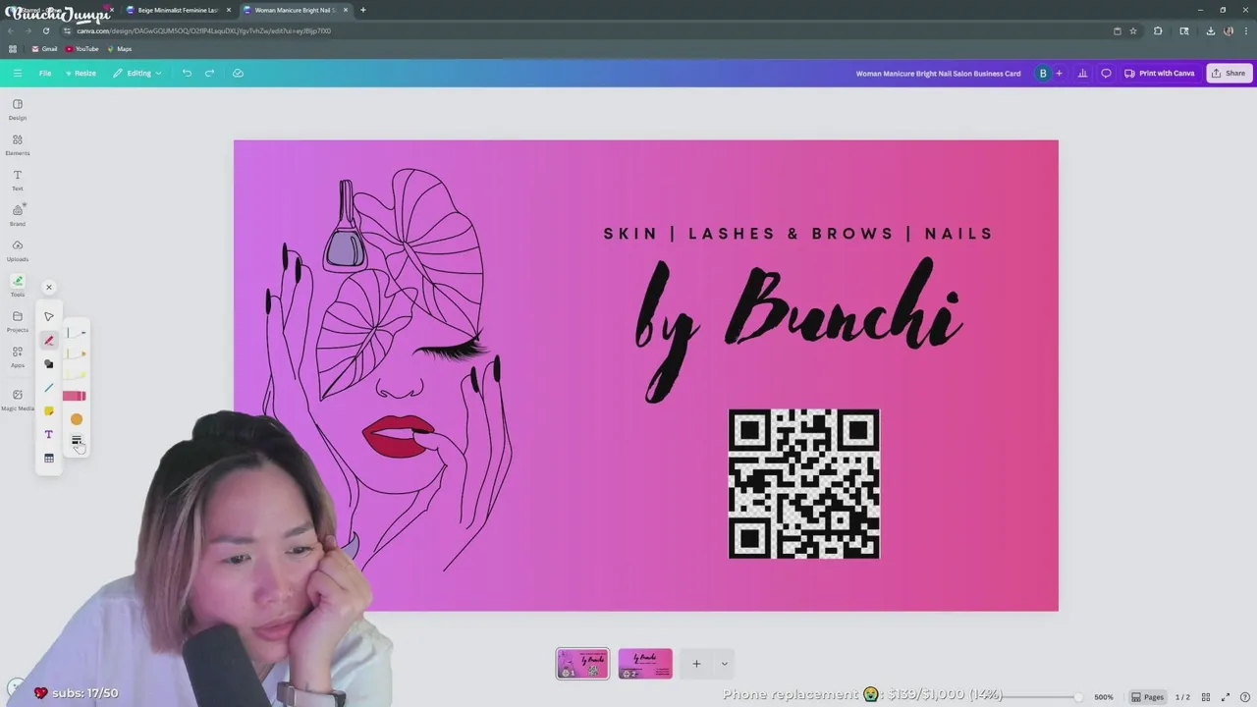The width and height of the screenshot is (1257, 707).
Task: Open the Text panel in sidebar
Action: coord(18,180)
